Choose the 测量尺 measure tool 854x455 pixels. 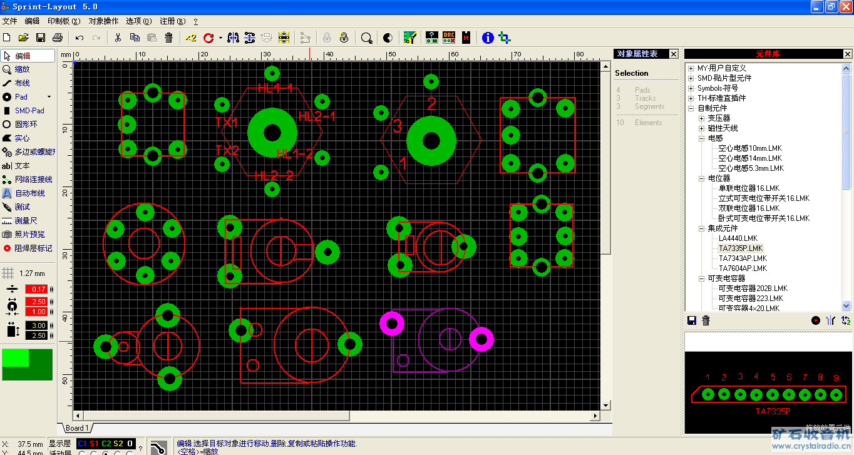[25, 221]
